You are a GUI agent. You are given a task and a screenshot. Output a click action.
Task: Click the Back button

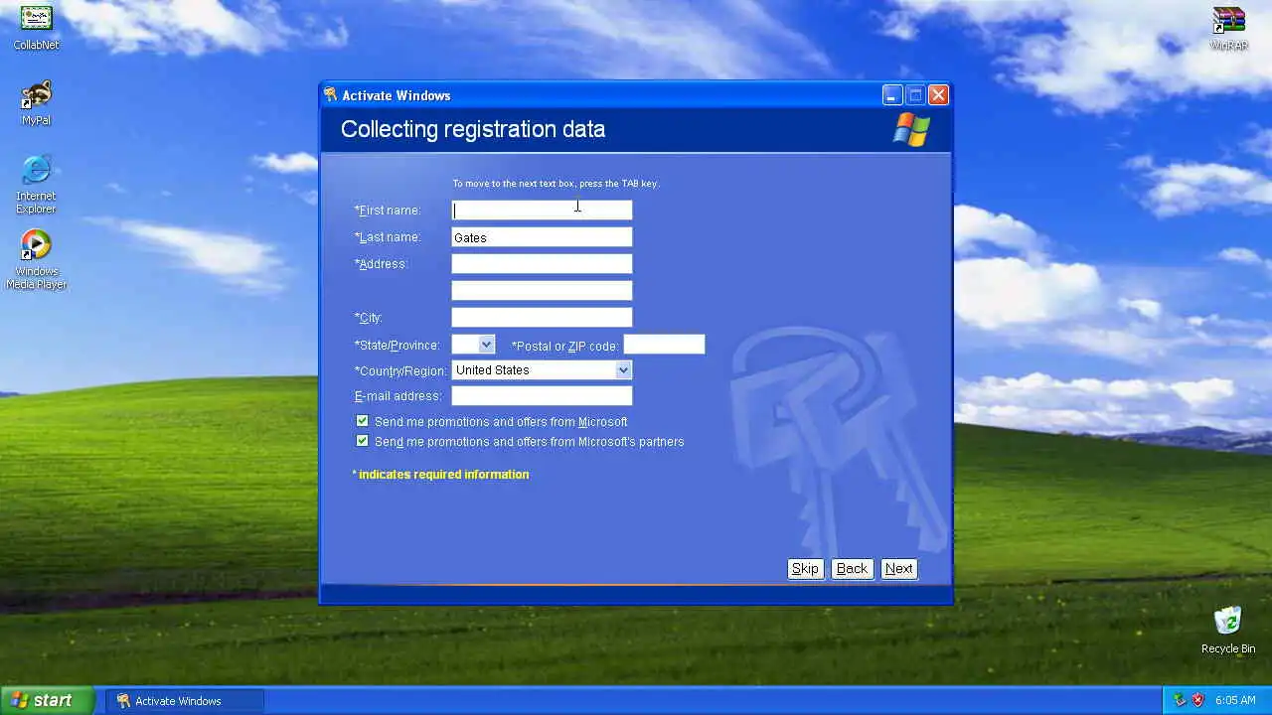[852, 569]
